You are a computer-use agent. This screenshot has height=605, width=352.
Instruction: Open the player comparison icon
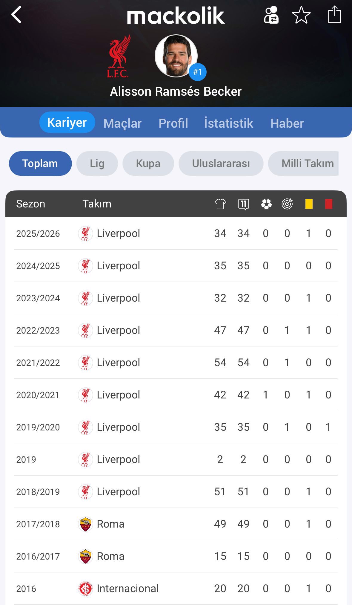point(271,15)
